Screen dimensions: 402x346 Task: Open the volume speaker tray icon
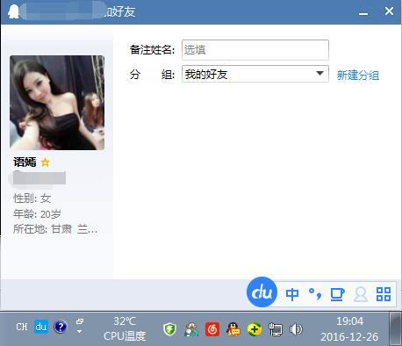tap(296, 329)
